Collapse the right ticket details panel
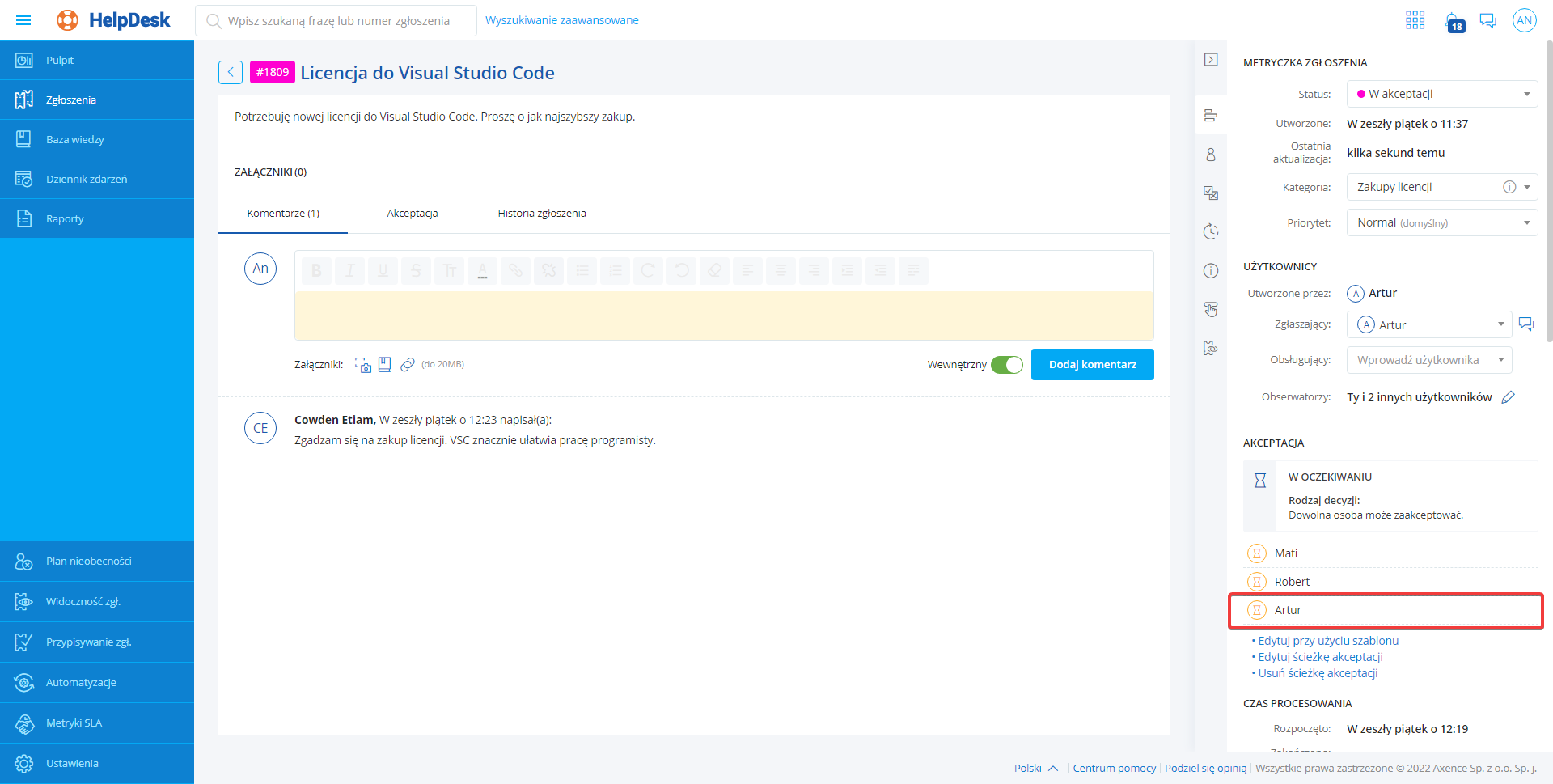 1210,60
